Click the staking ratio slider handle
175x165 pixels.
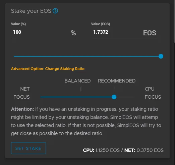[x=114, y=97]
